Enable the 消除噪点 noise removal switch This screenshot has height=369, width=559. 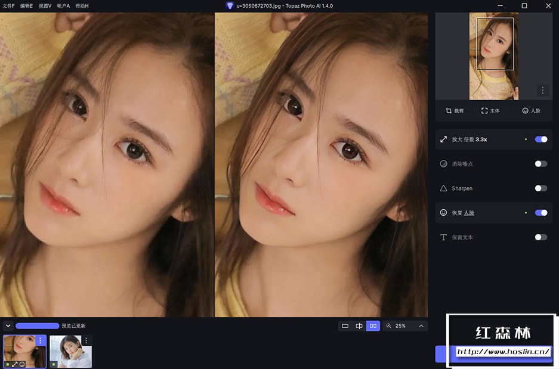[x=541, y=164]
